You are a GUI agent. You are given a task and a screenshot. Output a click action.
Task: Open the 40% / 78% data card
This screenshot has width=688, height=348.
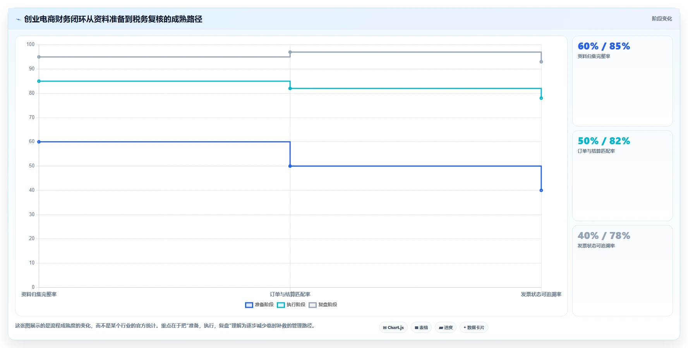[622, 270]
